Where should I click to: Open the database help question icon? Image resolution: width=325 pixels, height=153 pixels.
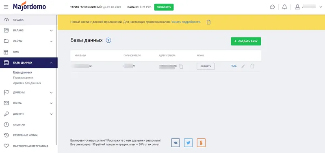tap(108, 40)
